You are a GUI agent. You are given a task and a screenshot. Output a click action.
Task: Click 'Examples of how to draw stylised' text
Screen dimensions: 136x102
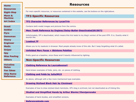click(73, 88)
